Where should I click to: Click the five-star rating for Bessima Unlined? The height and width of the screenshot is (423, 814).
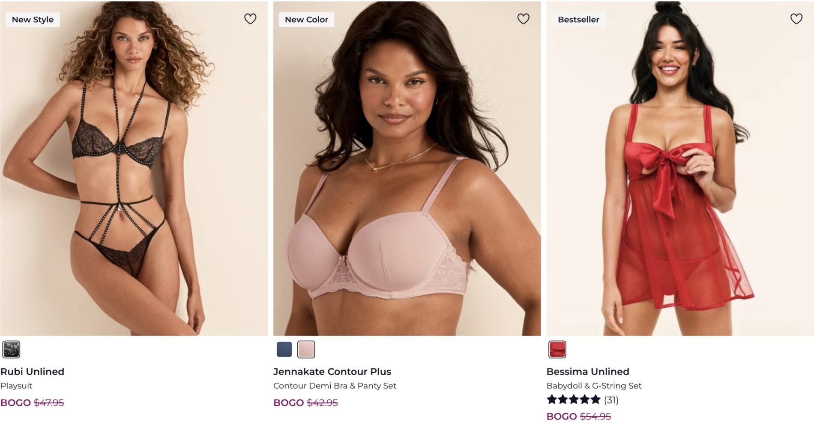[573, 400]
